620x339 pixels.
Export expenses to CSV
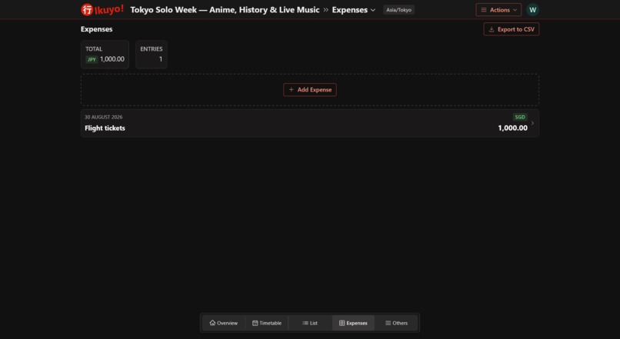pyautogui.click(x=512, y=29)
